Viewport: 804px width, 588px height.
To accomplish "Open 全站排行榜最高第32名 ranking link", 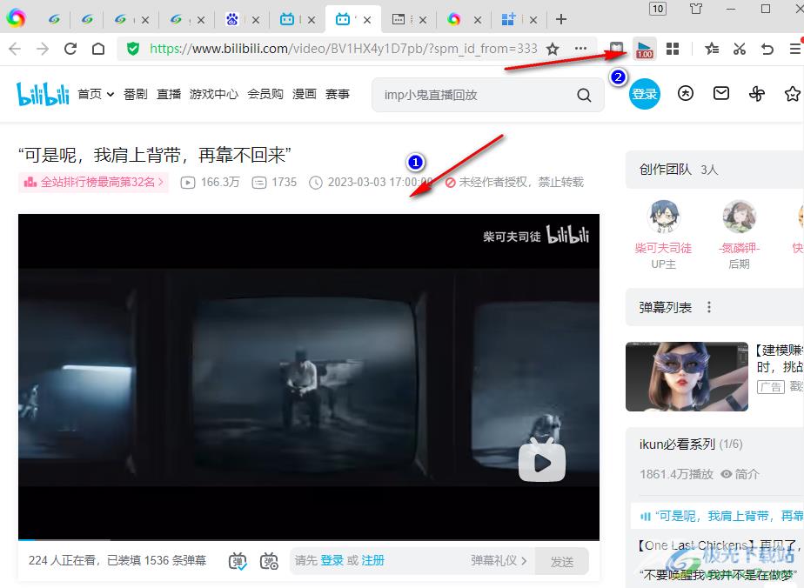I will point(94,182).
